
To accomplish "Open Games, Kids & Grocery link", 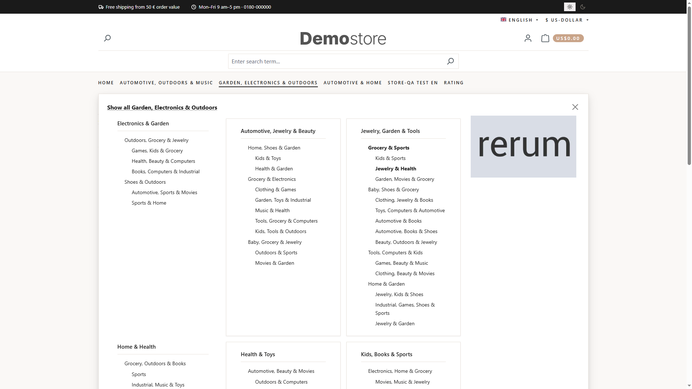I will click(157, 151).
